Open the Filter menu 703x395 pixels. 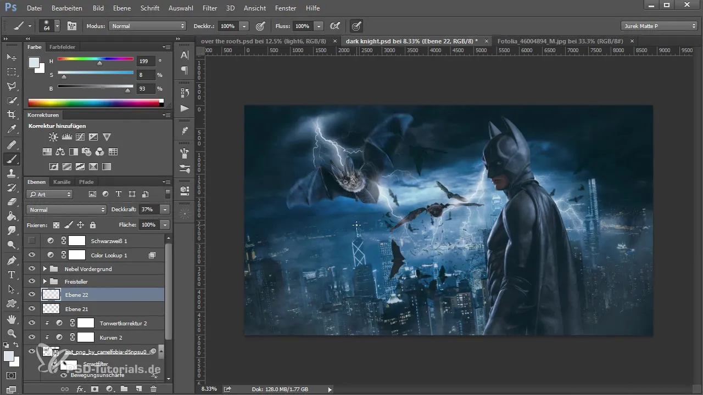click(x=209, y=8)
